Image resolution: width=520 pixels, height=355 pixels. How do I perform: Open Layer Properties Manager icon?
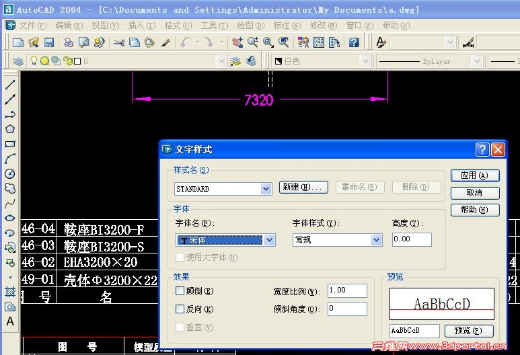pyautogui.click(x=18, y=61)
